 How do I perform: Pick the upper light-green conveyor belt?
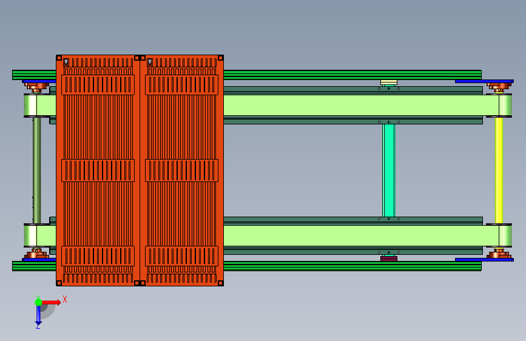(361, 106)
